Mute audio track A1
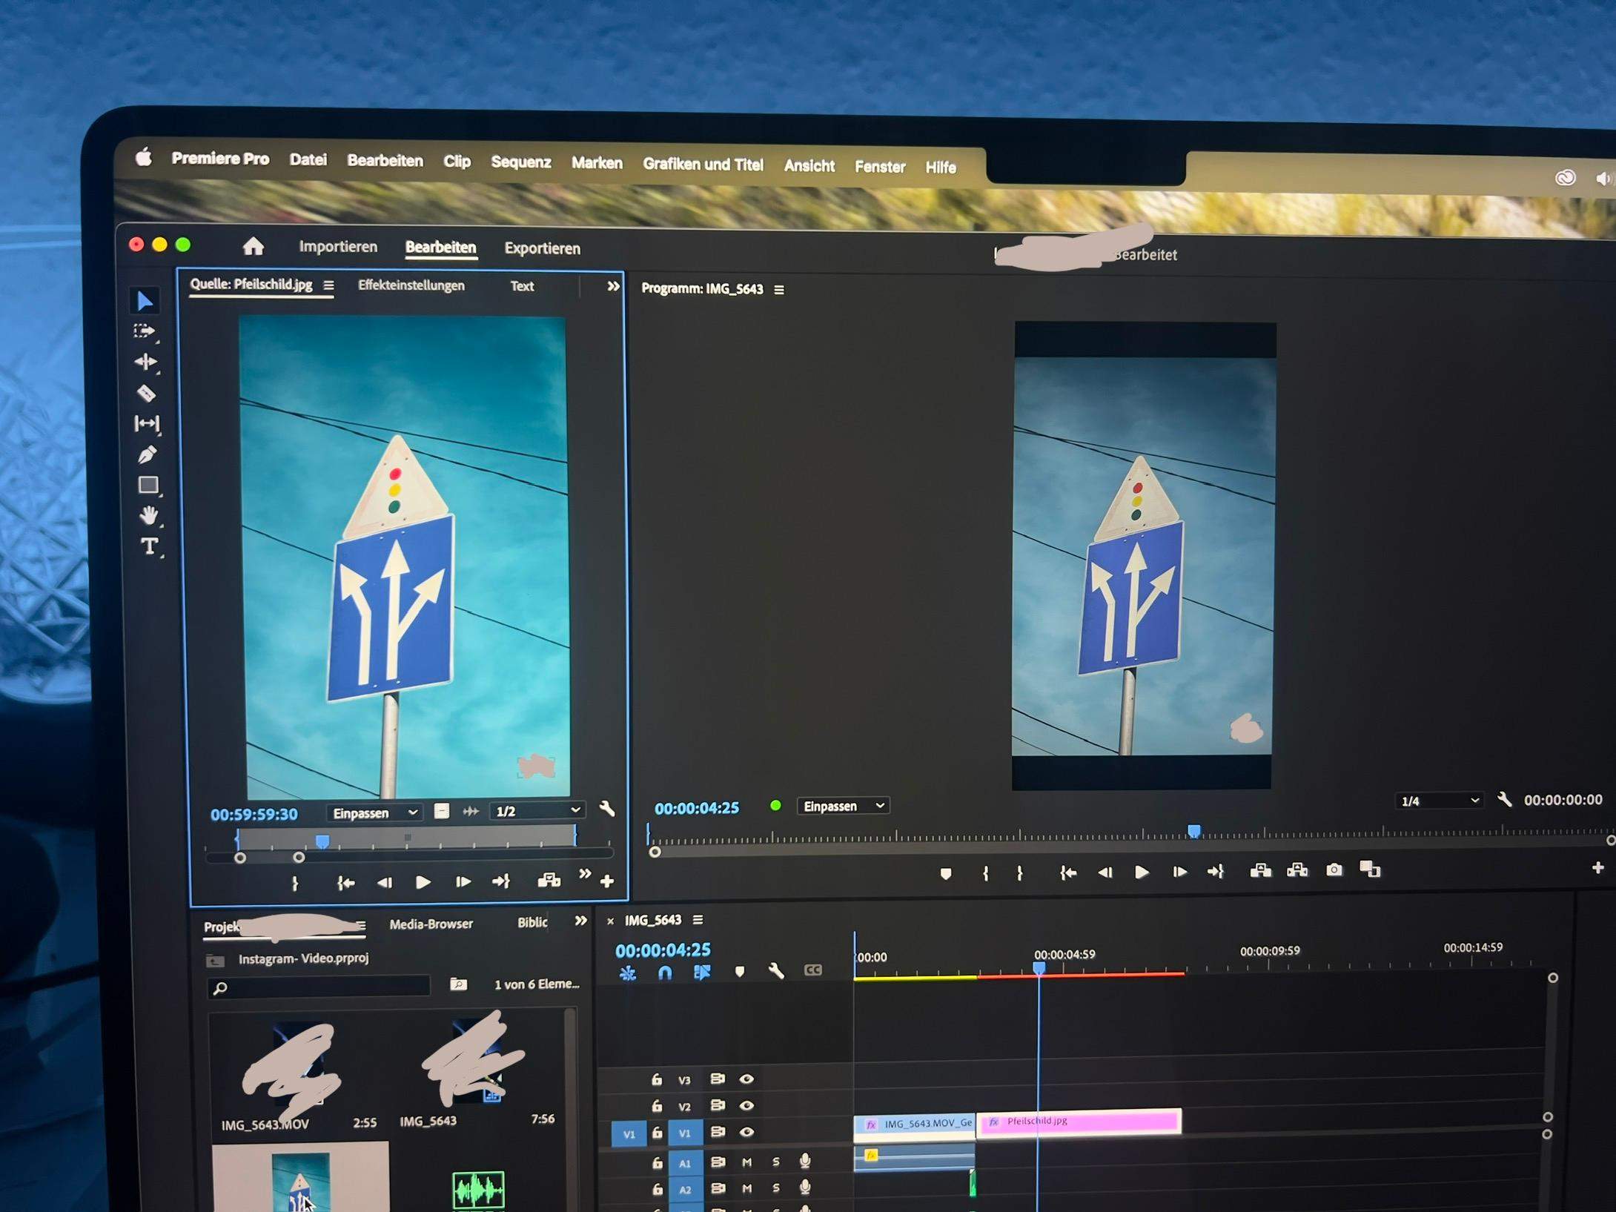 [x=746, y=1162]
